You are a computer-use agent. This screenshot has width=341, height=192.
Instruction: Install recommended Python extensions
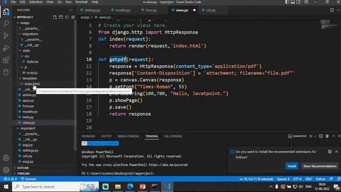click(292, 166)
